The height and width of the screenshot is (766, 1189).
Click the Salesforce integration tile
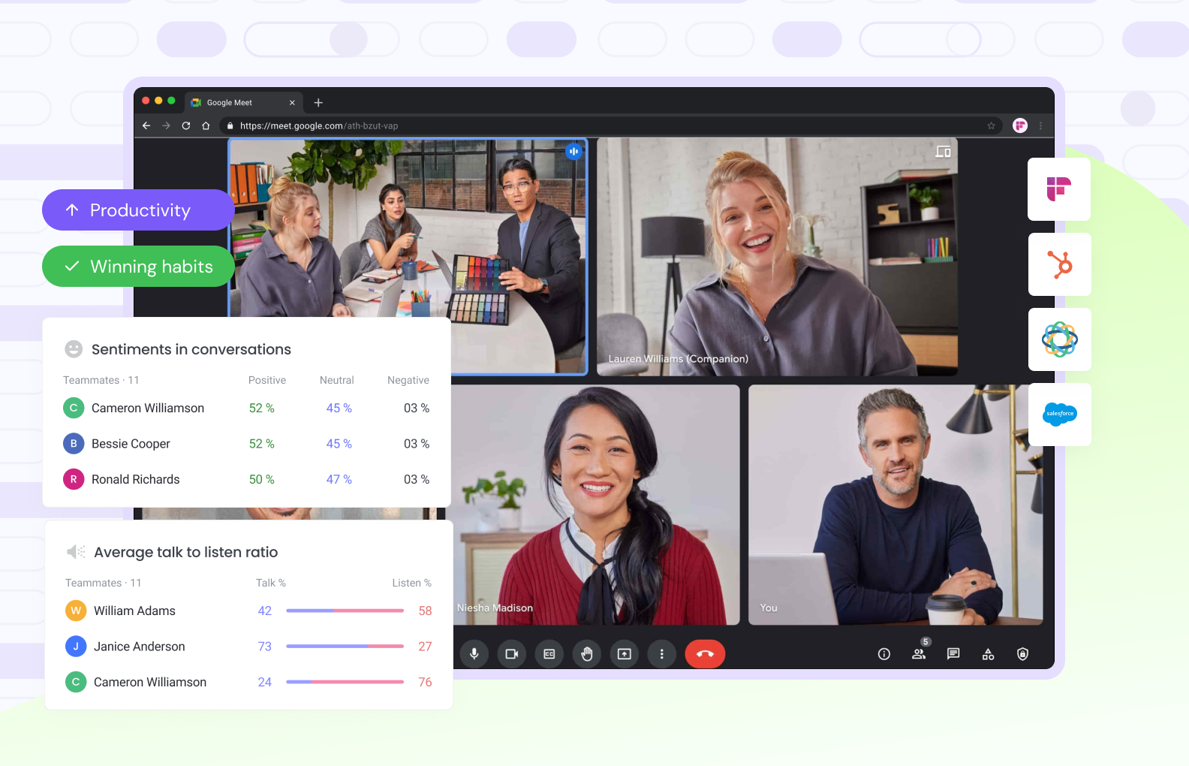(1059, 415)
